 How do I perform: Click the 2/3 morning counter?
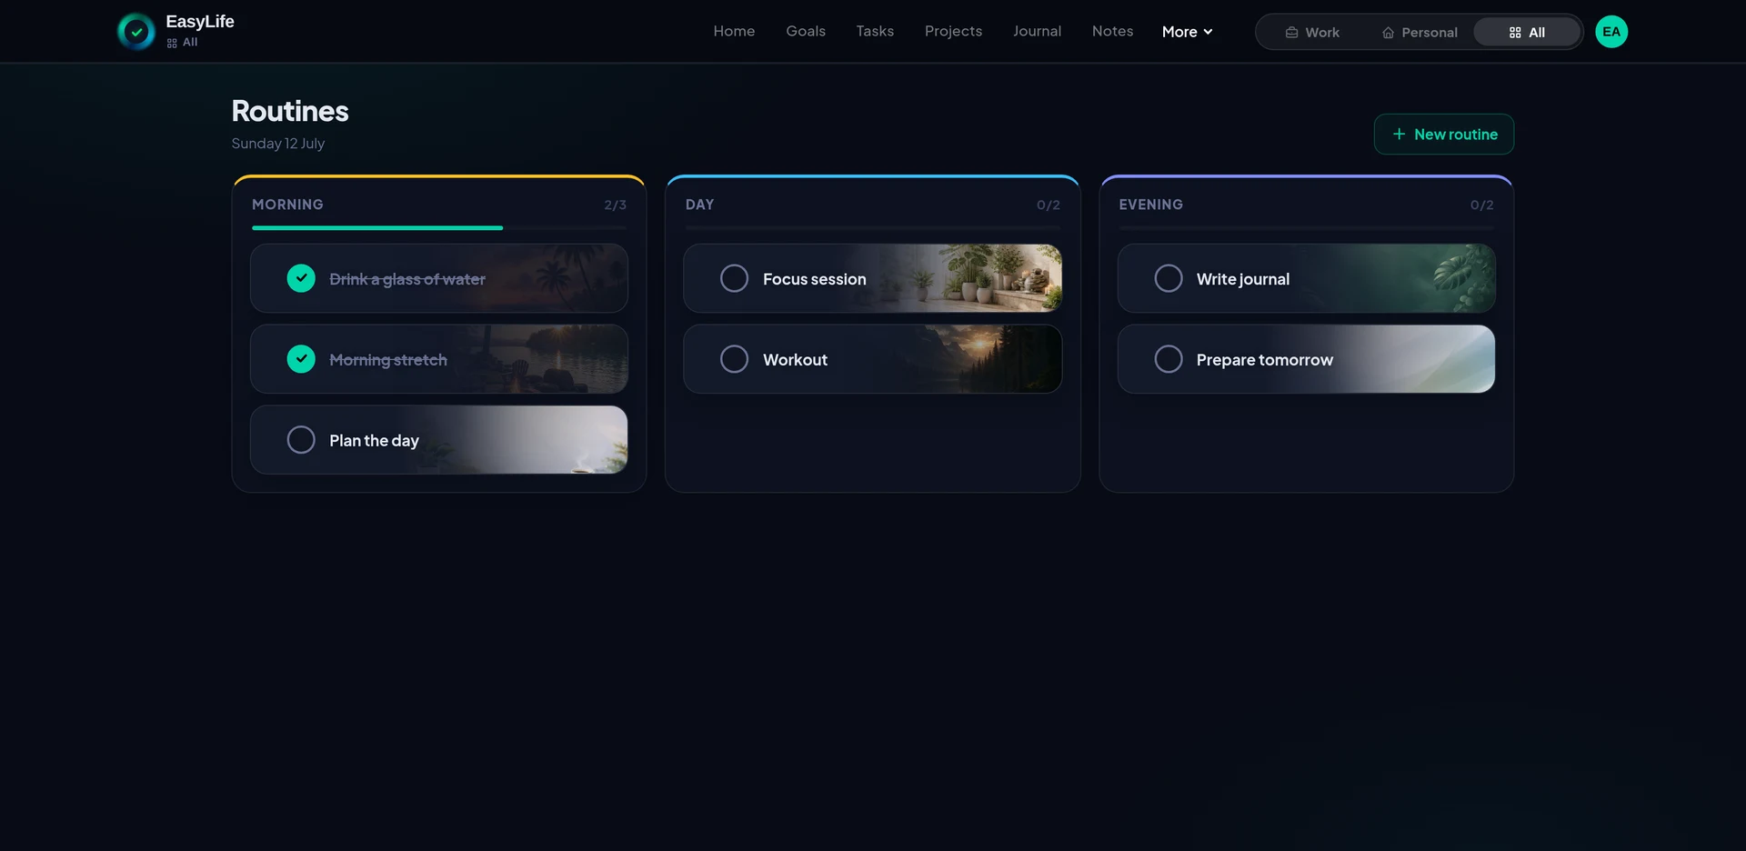615,205
